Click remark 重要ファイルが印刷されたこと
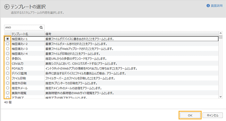This screenshot has width=226, height=121. 73,54
